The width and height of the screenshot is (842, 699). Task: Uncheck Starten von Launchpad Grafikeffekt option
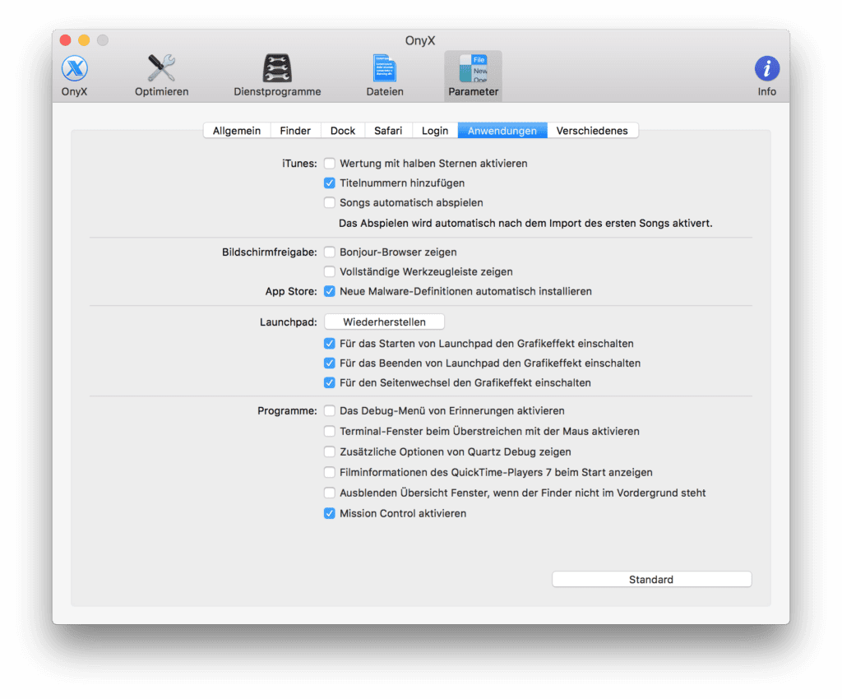tap(330, 344)
